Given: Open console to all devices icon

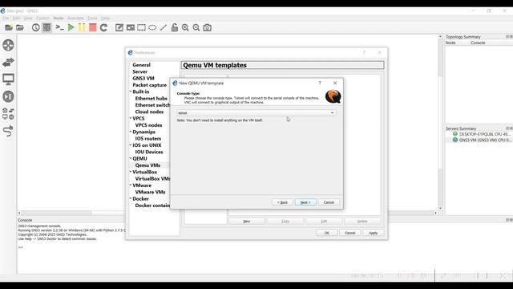Looking at the screenshot, I should coord(59,27).
